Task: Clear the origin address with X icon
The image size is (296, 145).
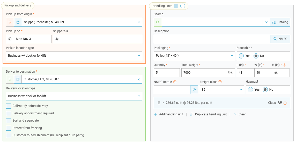Action: (138, 22)
